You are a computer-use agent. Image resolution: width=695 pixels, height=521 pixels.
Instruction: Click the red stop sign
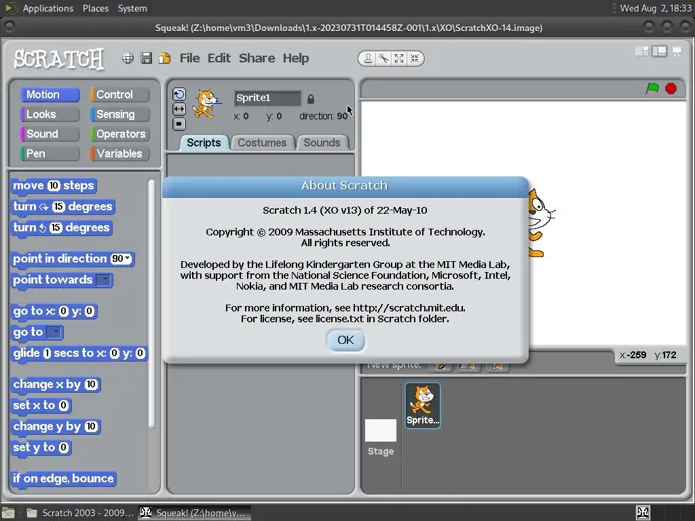671,89
